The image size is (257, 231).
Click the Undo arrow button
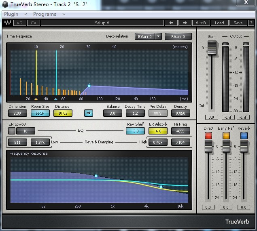pos(20,23)
